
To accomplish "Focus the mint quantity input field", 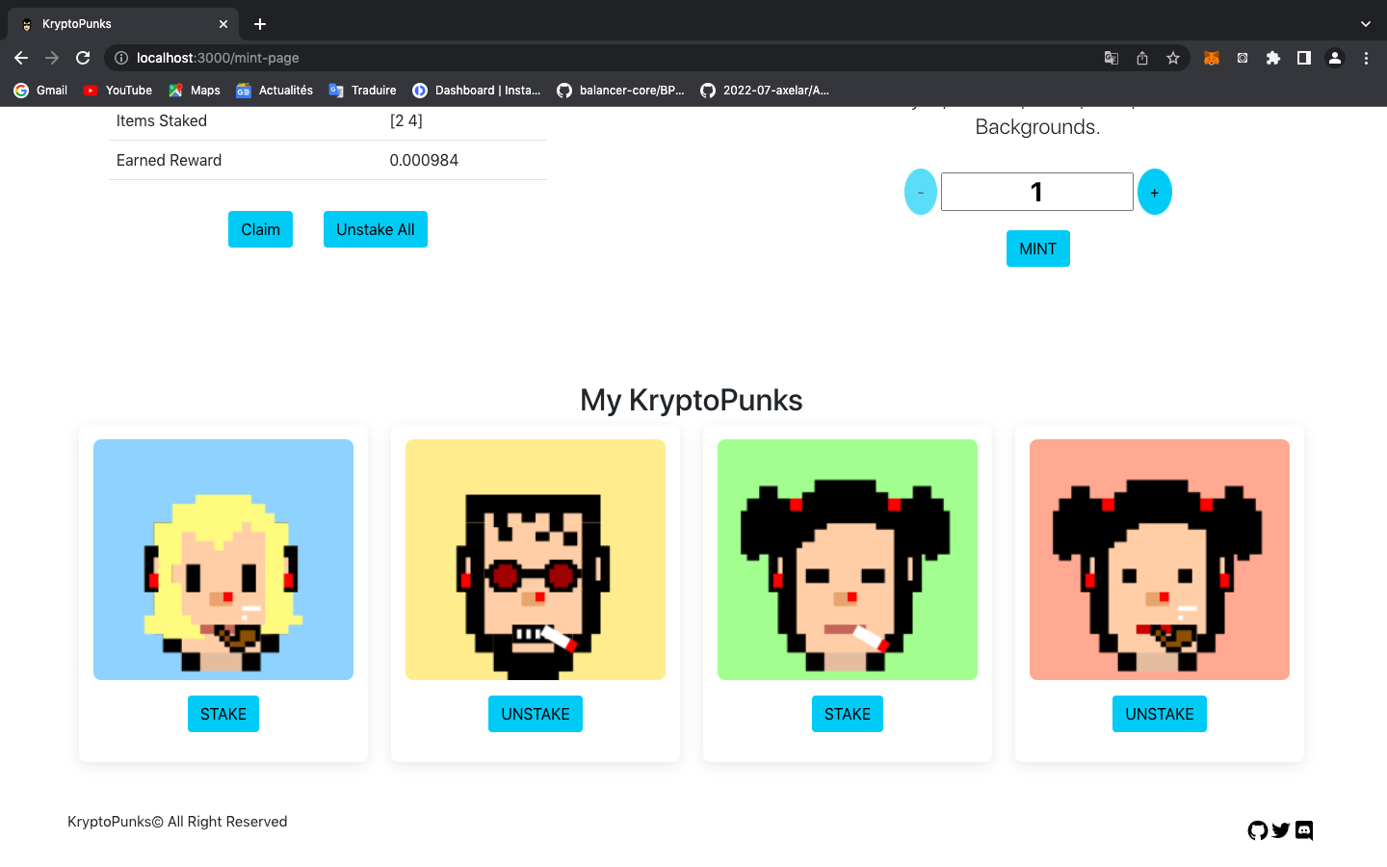I will point(1037,192).
